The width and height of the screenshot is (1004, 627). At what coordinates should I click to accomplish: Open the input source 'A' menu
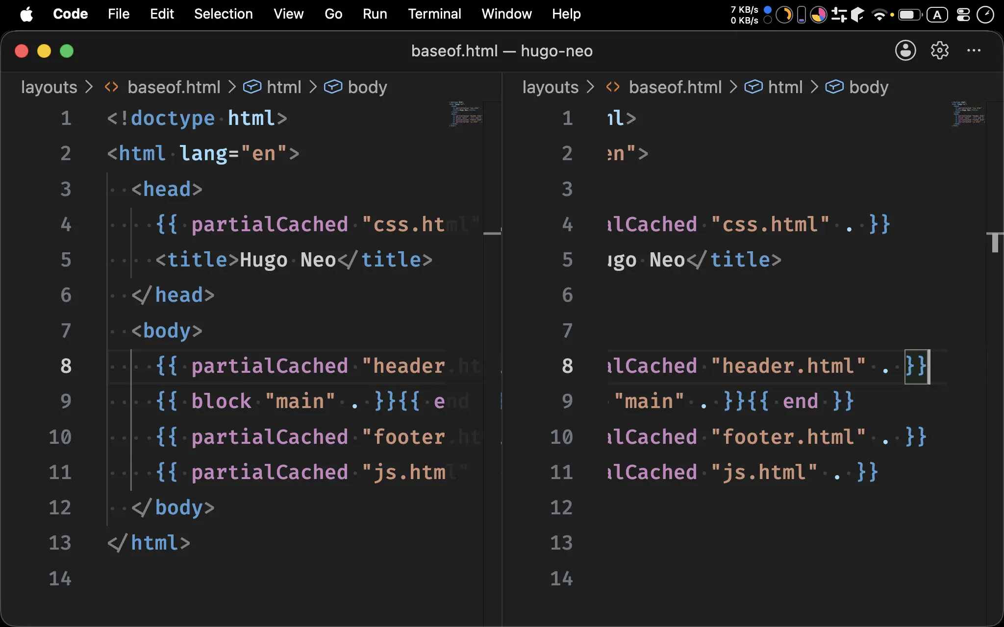[x=937, y=15]
